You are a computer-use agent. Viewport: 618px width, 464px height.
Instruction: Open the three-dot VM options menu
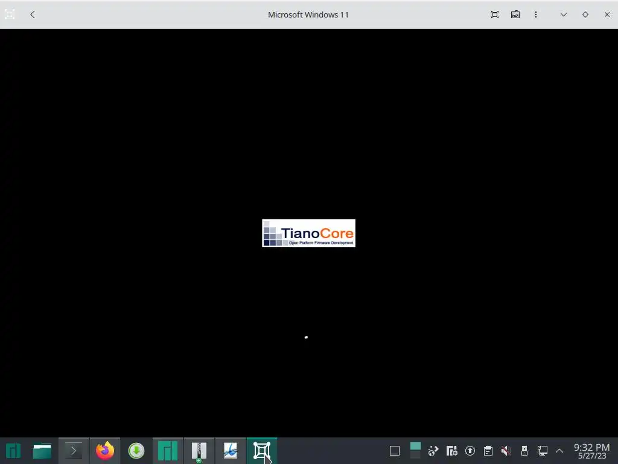tap(536, 14)
